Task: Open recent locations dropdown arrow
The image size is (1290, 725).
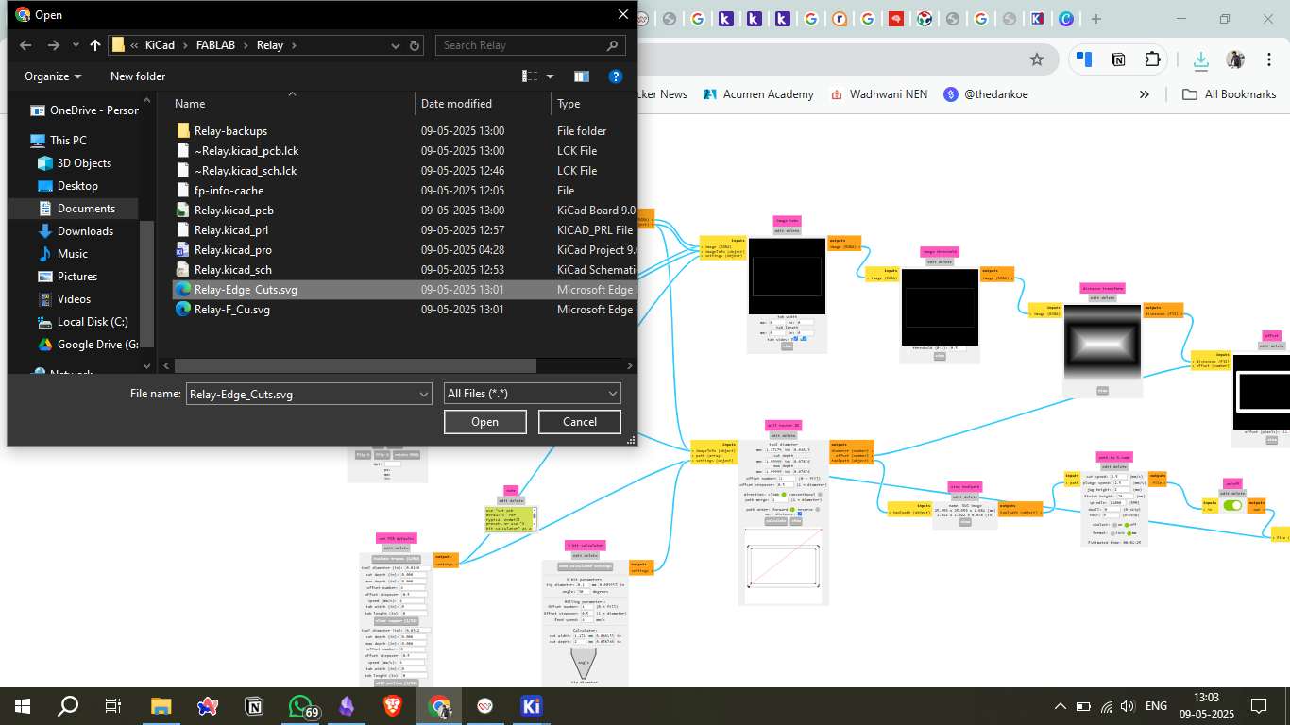Action: click(x=76, y=45)
